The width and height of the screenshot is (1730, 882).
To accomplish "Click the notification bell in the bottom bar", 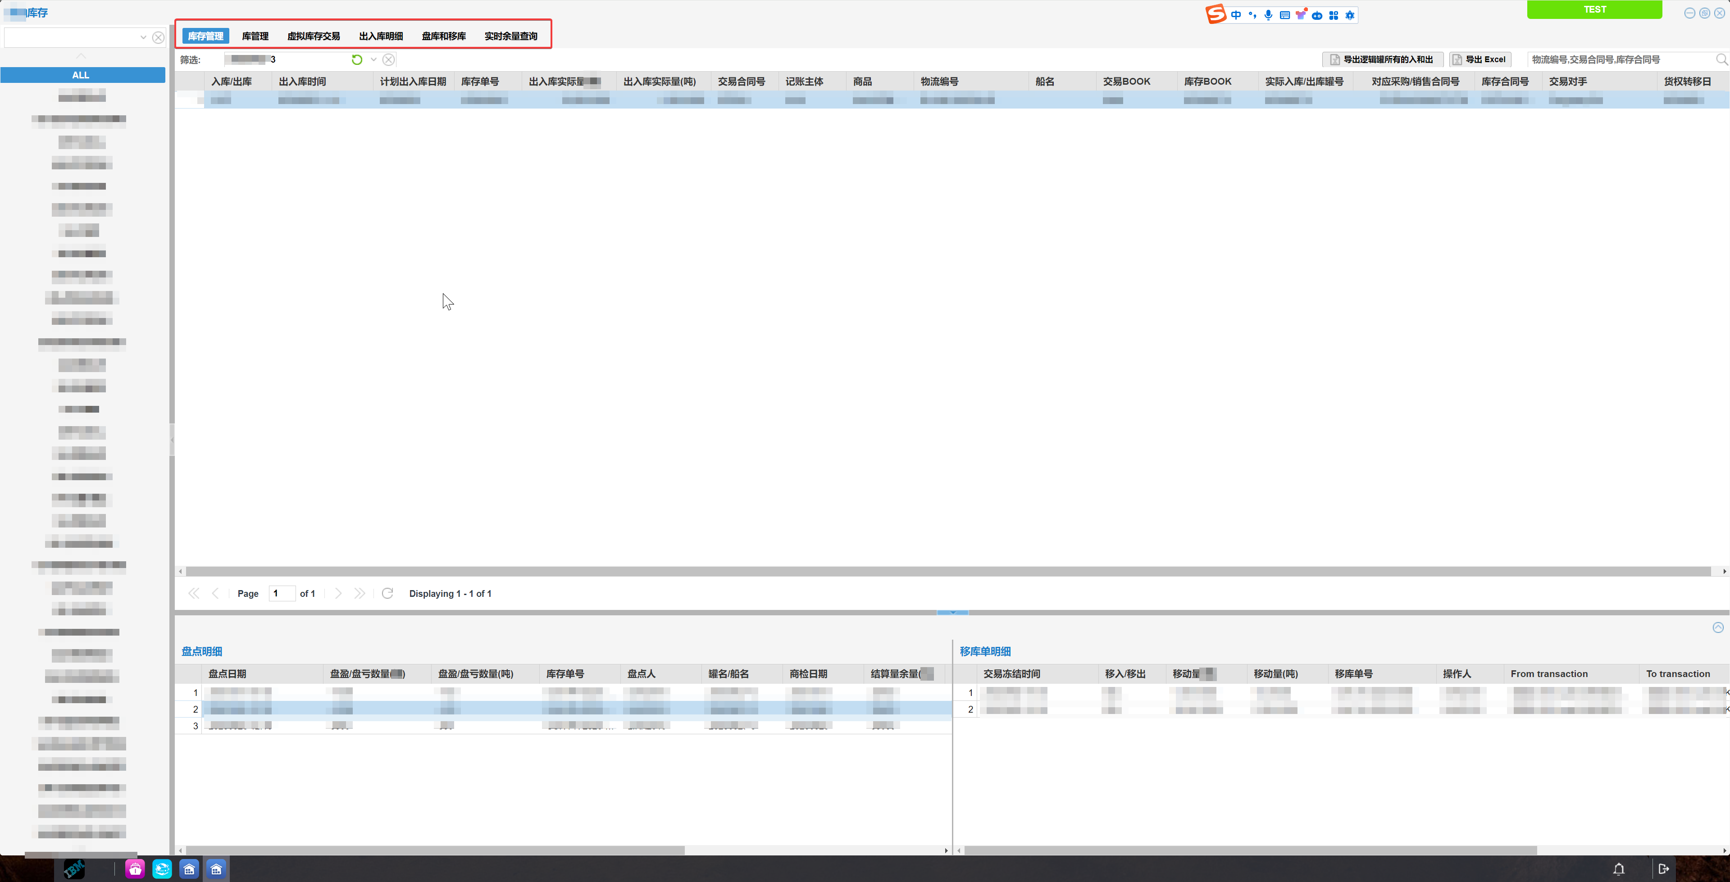I will (1619, 868).
